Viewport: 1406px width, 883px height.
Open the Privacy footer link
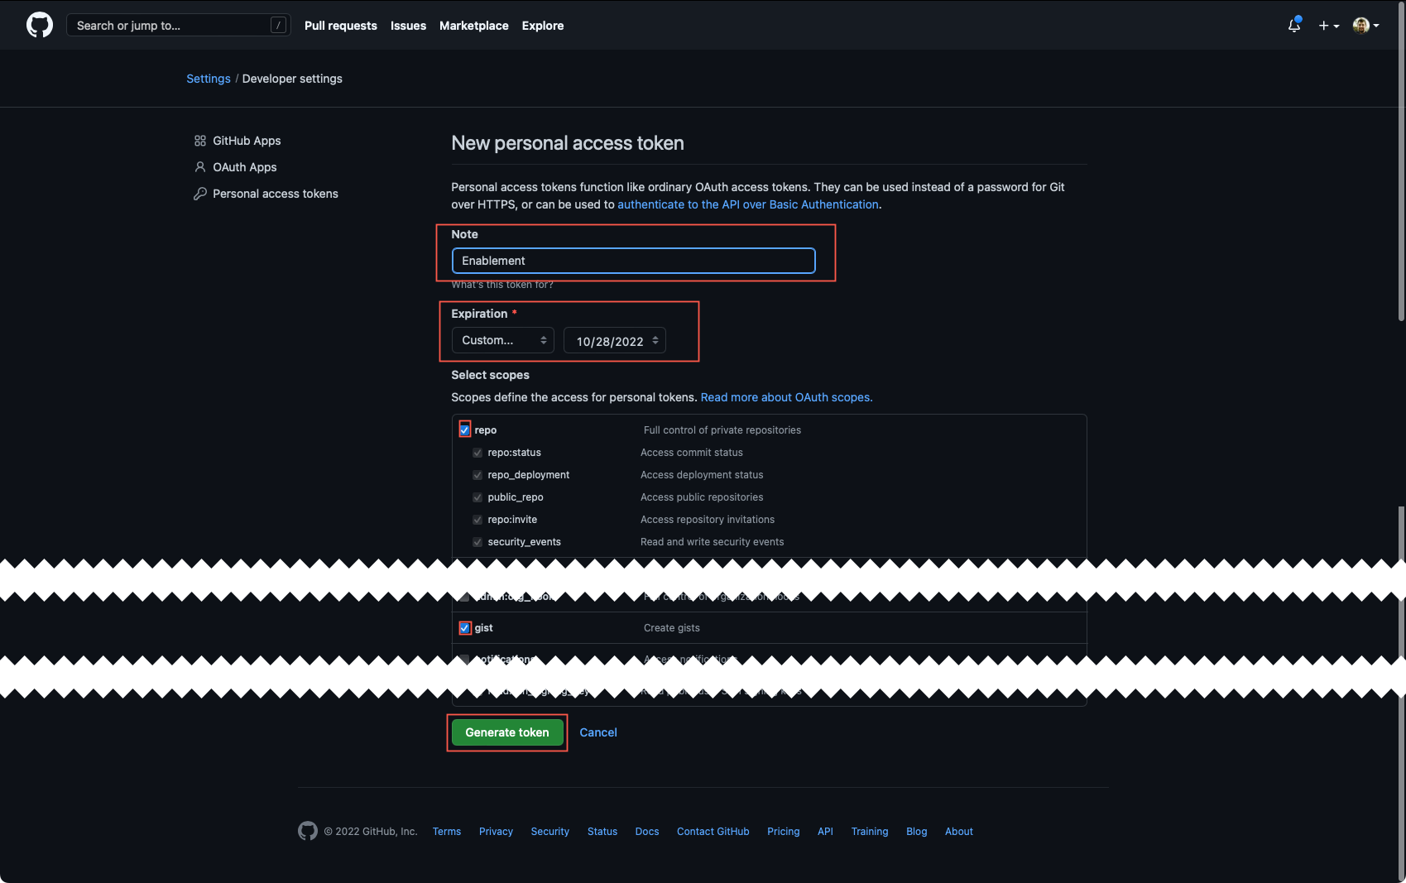tap(496, 832)
